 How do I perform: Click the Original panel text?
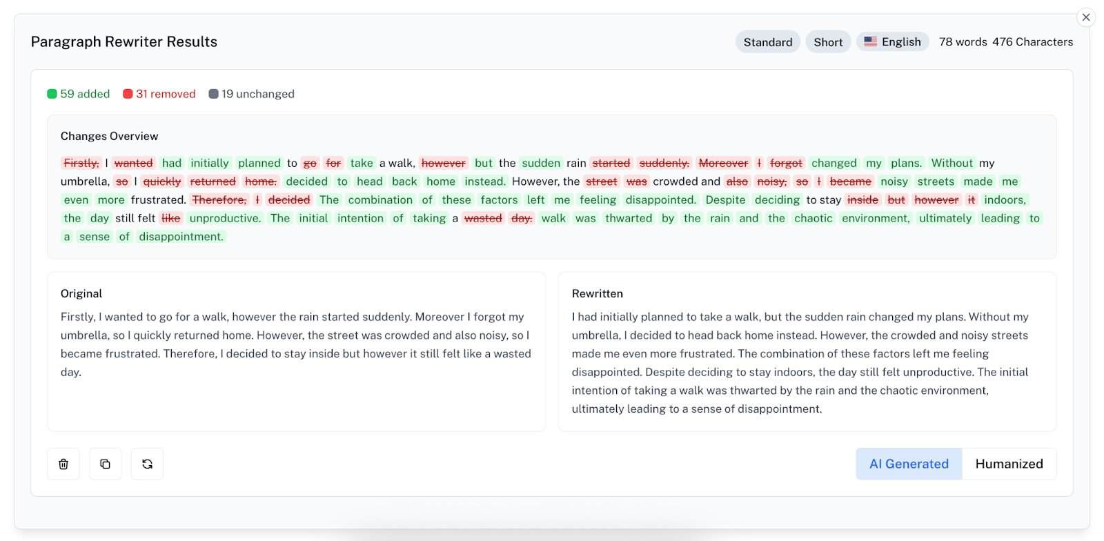[295, 344]
